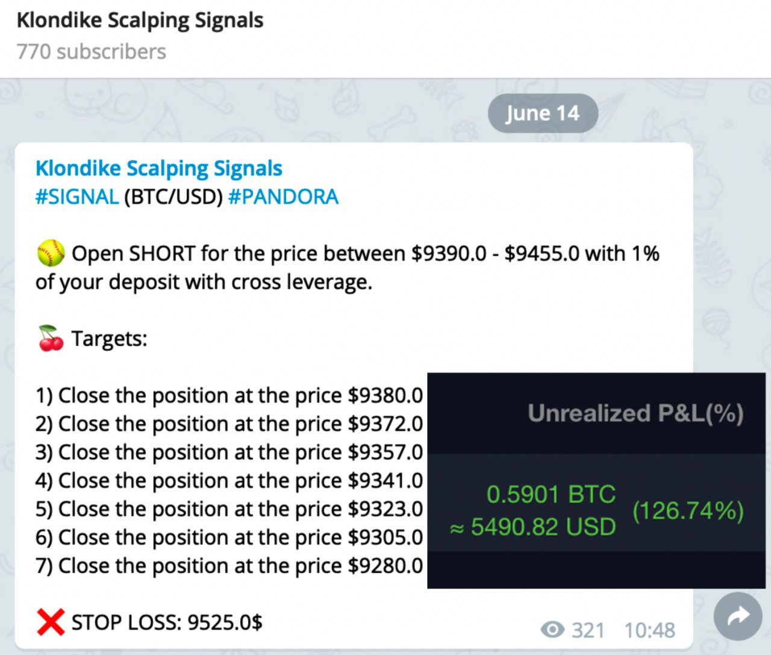Click target 1 price $9380.0 line
771x655 pixels.
point(229,396)
